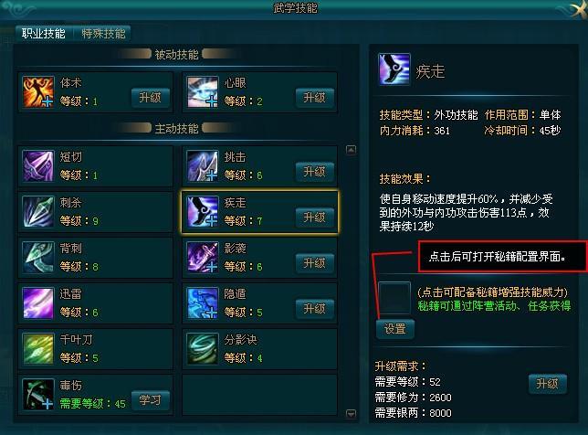Open the empty secret manual slot
588x435 pixels.
394,298
